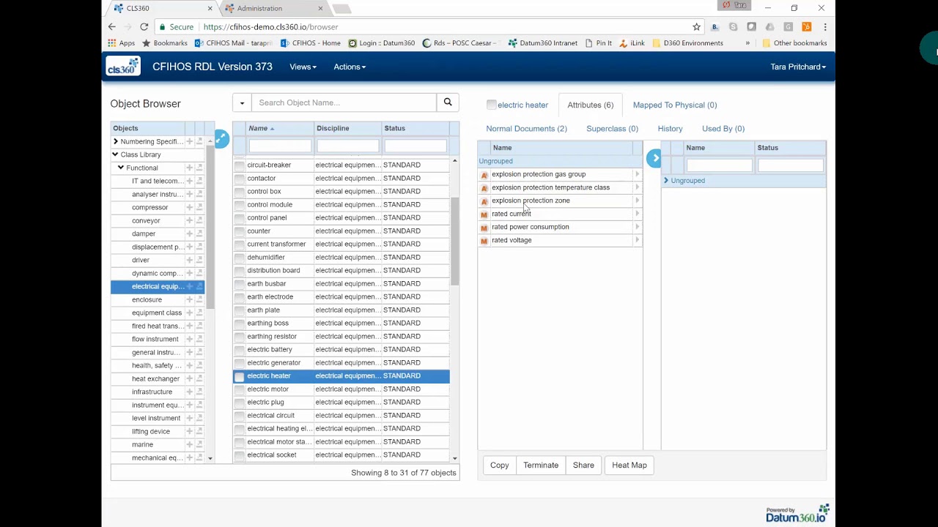
Task: Toggle the checkbox of selected electric heater row
Action: pyautogui.click(x=239, y=376)
